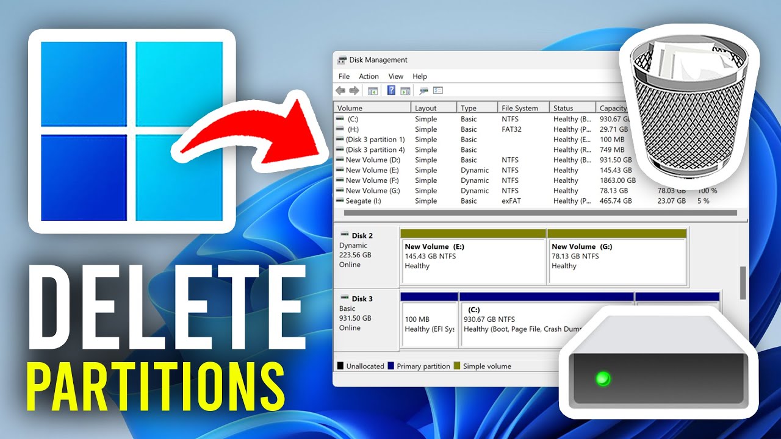Click the '5 %' free percentage cell
Viewport: 781px width, 439px height.
pos(704,201)
